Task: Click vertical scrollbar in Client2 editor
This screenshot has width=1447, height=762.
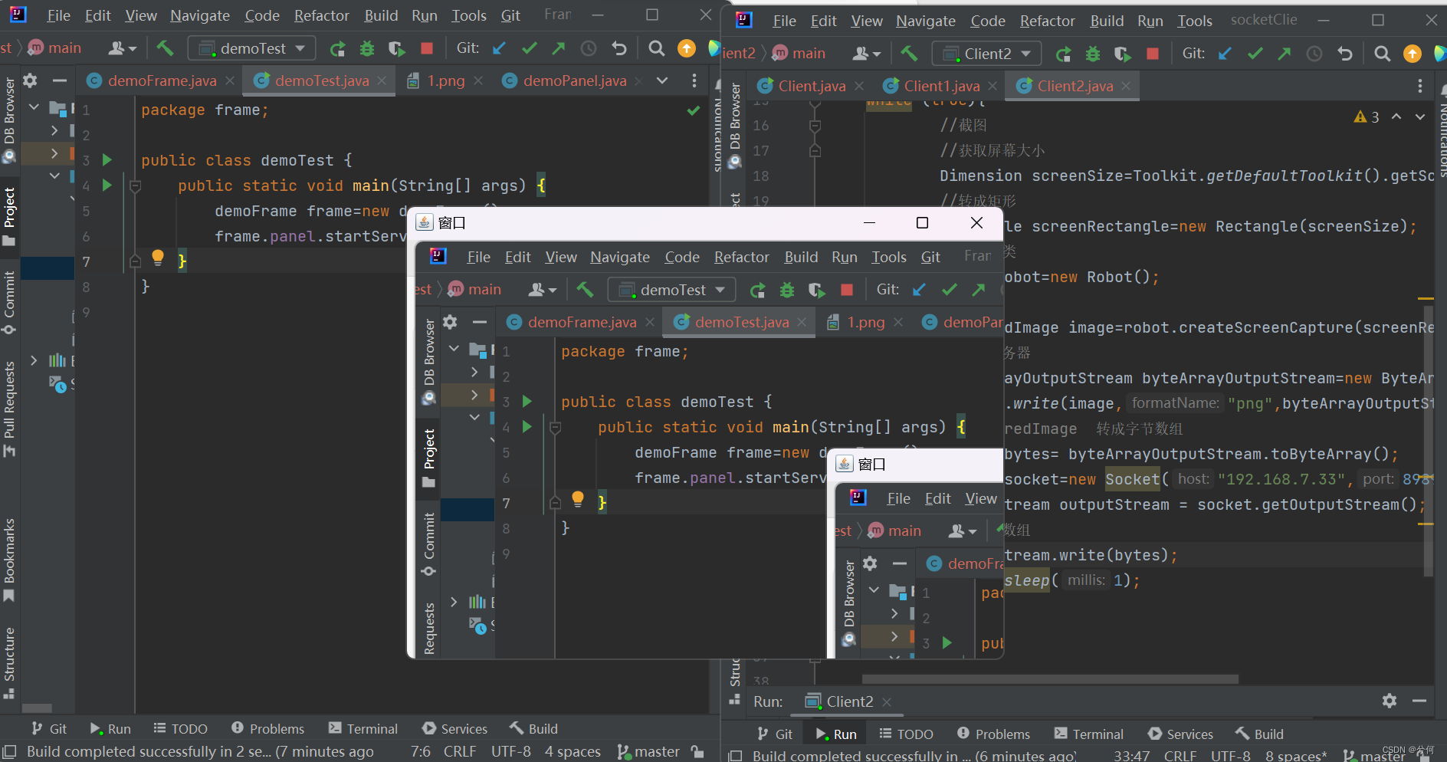Action: [x=1428, y=441]
